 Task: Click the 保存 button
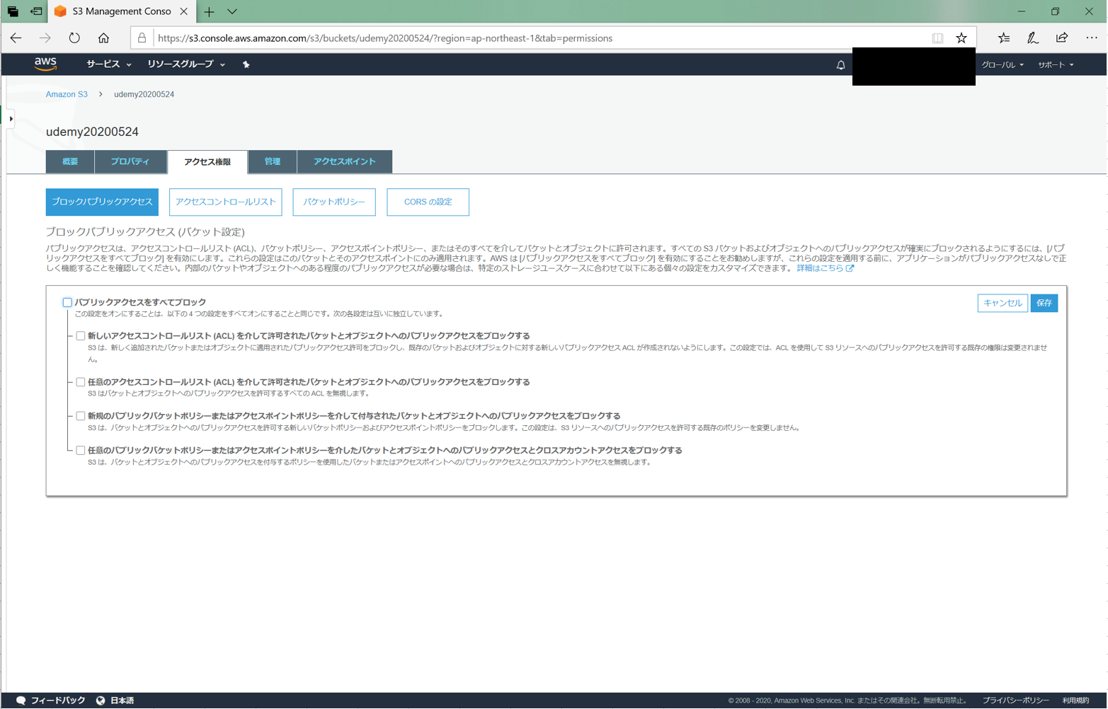coord(1044,303)
